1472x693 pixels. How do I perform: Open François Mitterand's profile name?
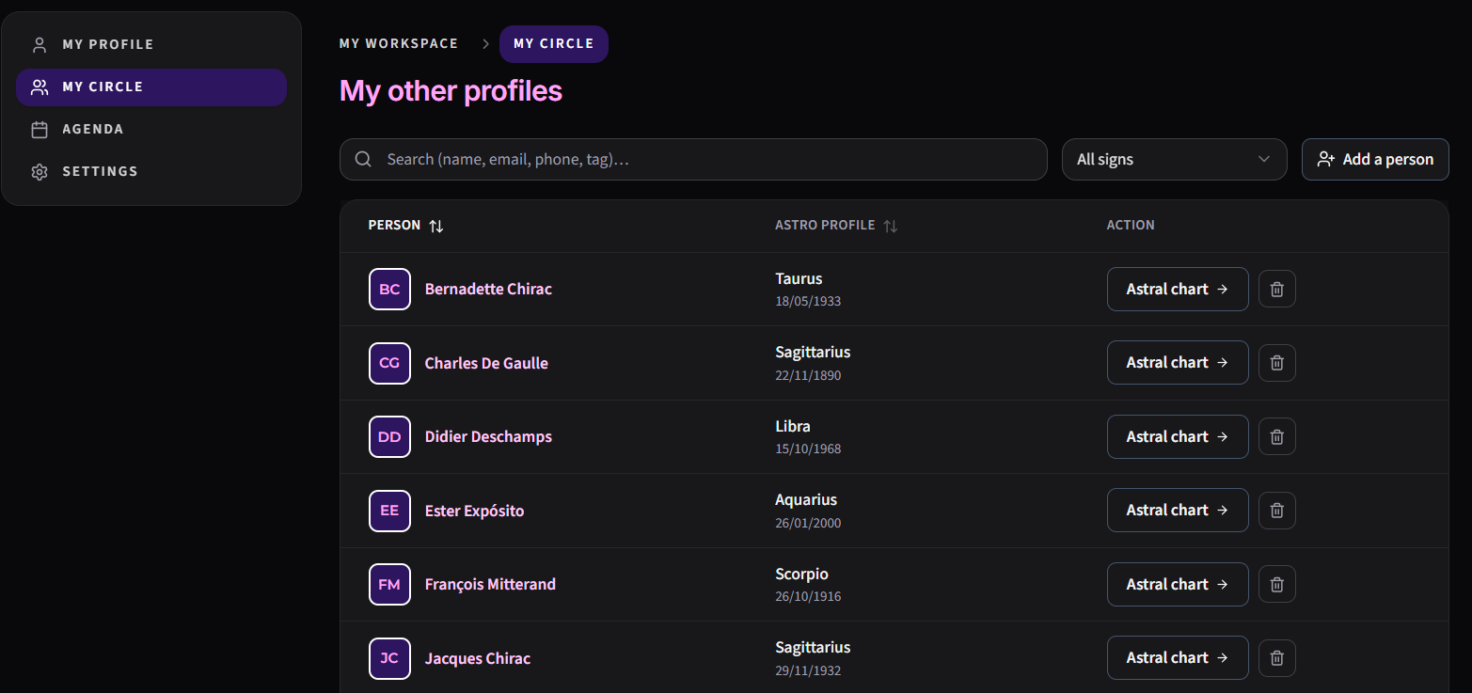pos(490,584)
